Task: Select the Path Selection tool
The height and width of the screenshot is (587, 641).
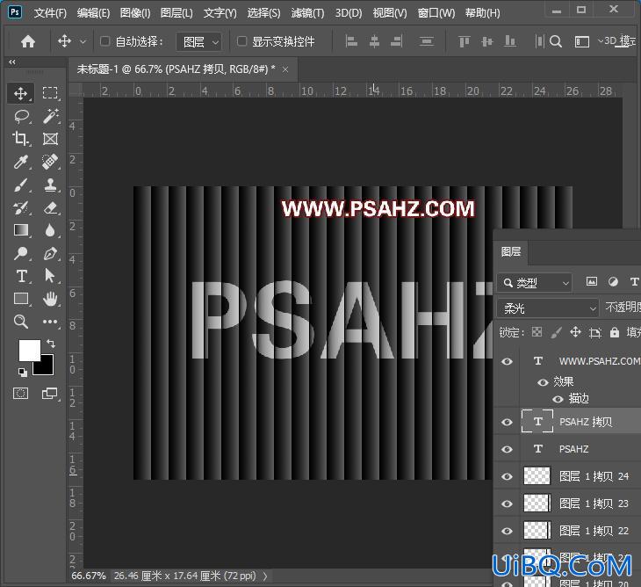Action: coord(50,276)
